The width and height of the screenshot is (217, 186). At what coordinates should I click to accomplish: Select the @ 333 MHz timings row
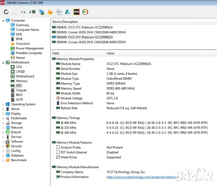tap(132, 127)
